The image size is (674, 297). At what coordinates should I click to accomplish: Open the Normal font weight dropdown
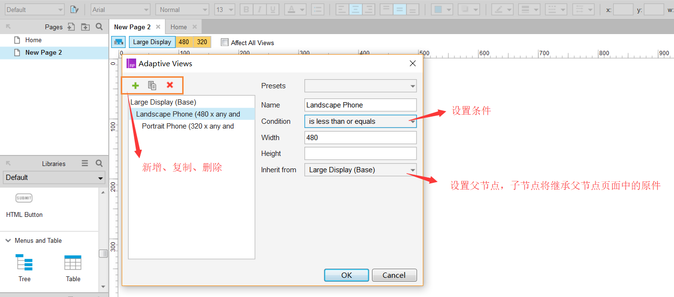click(x=182, y=10)
